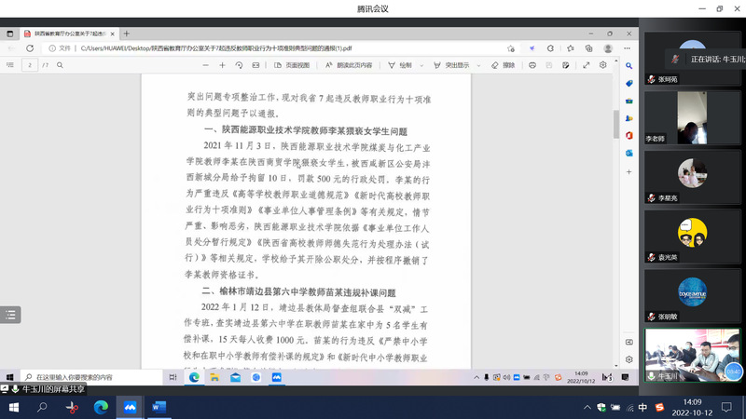Enter full screen PDF view
The image size is (746, 419).
tap(587, 65)
